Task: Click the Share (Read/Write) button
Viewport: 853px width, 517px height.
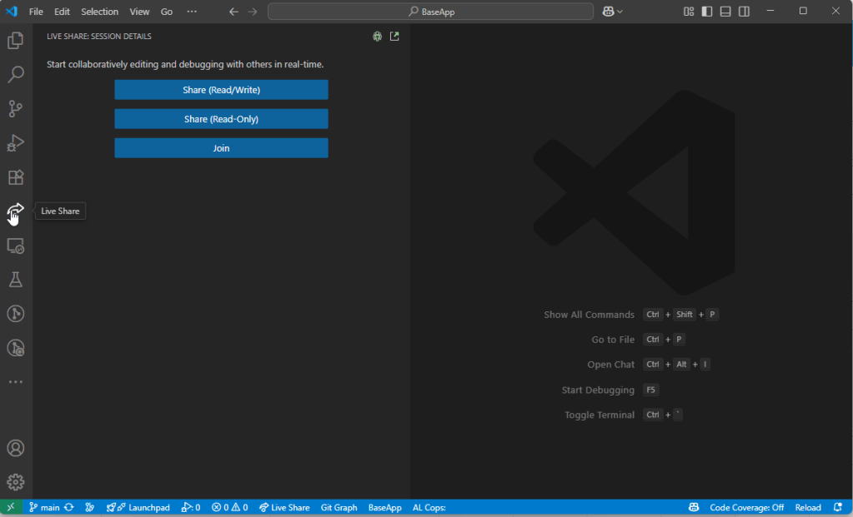Action: coord(221,90)
